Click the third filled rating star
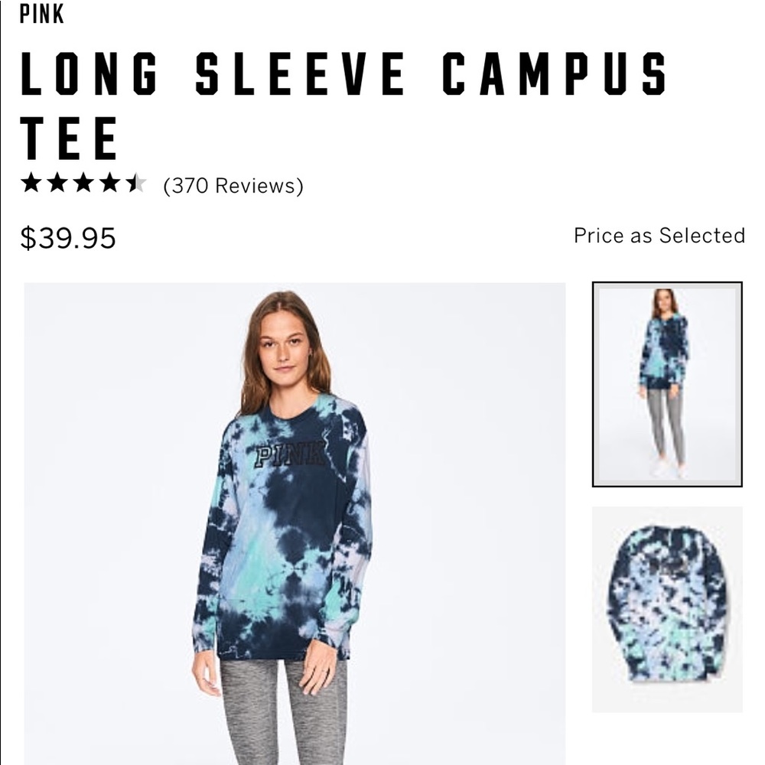 (x=84, y=184)
